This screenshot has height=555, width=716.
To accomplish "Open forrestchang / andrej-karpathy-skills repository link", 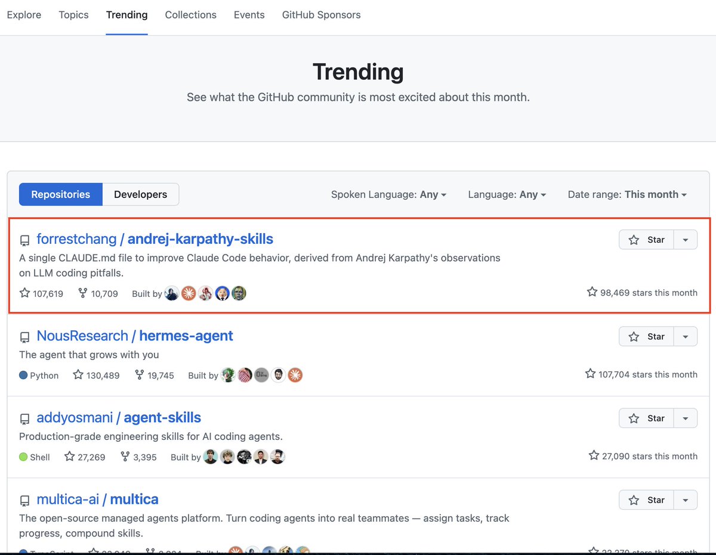I will pos(155,239).
